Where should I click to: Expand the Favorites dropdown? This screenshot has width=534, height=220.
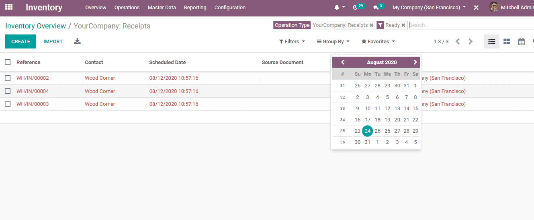point(378,42)
